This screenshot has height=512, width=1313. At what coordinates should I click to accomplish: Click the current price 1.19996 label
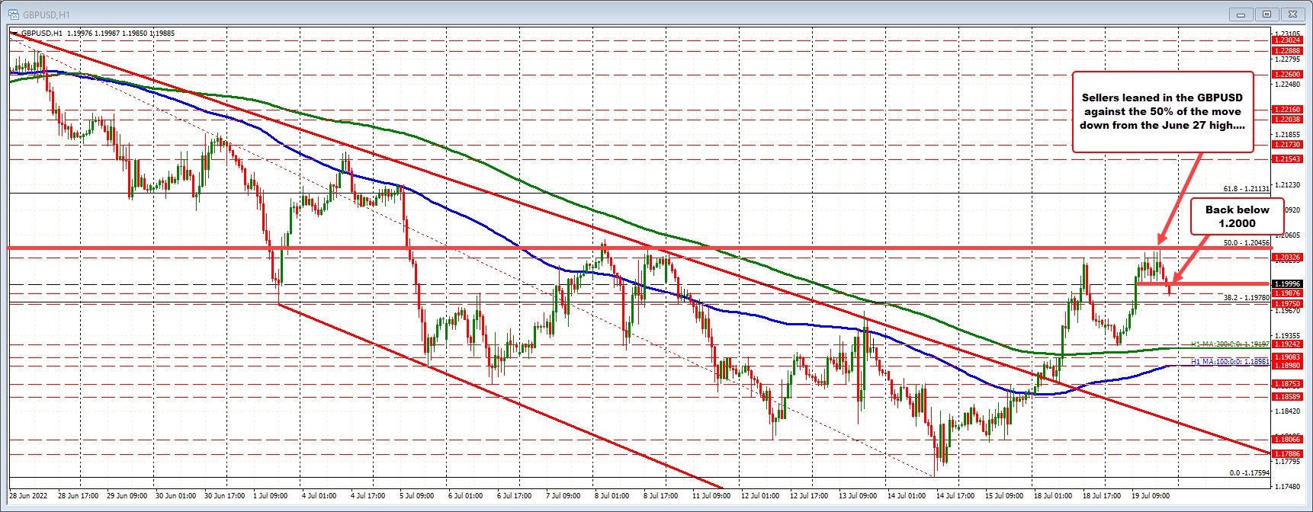[1287, 283]
